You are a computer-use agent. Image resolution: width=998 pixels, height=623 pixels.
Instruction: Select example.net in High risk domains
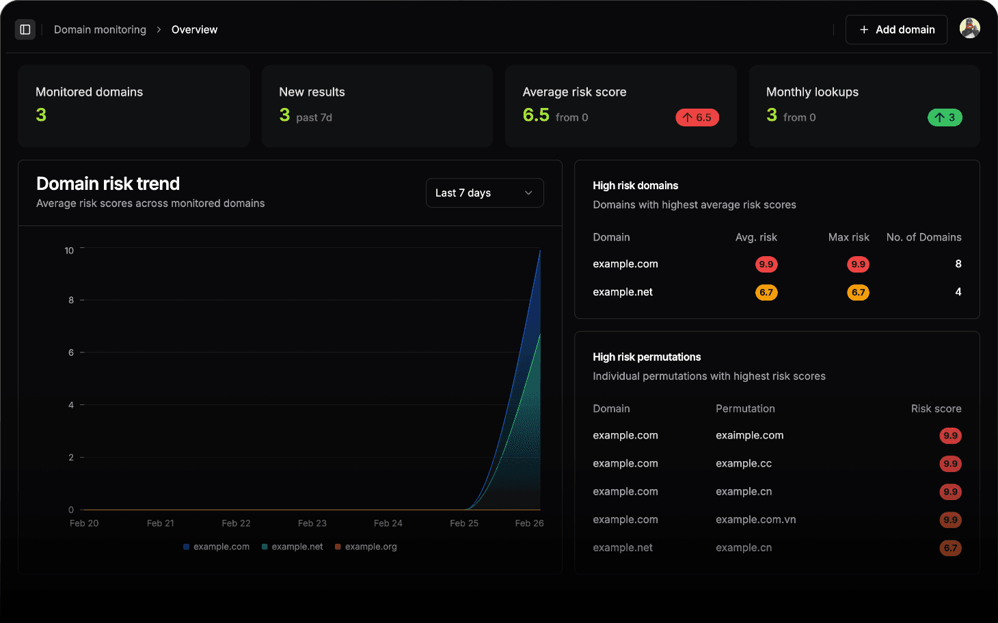point(623,292)
